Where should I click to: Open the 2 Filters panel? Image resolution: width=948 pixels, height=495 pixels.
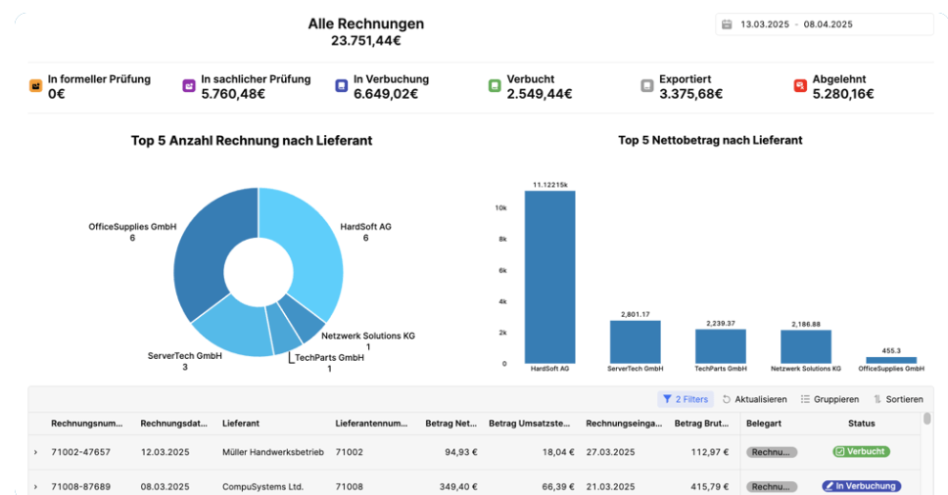[x=685, y=399]
